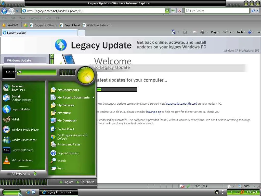Image resolution: width=261 pixels, height=196 pixels.
Task: Launch MyPal browser
Action: 23,119
